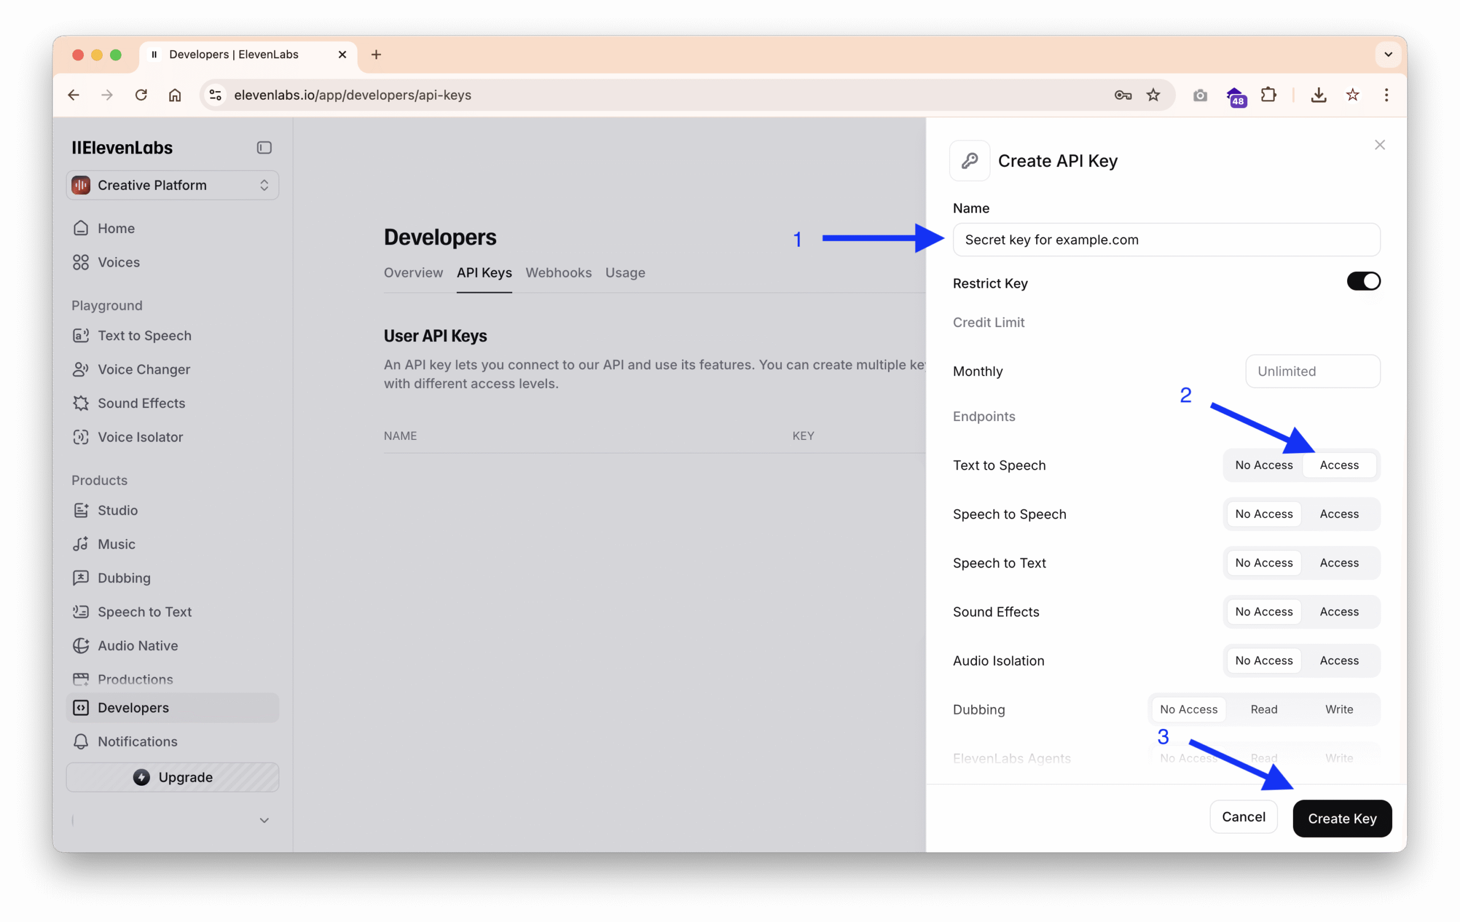The width and height of the screenshot is (1460, 922).
Task: Open Sound Effects in Playground
Action: [141, 403]
